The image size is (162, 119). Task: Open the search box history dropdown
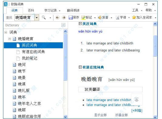point(37,18)
